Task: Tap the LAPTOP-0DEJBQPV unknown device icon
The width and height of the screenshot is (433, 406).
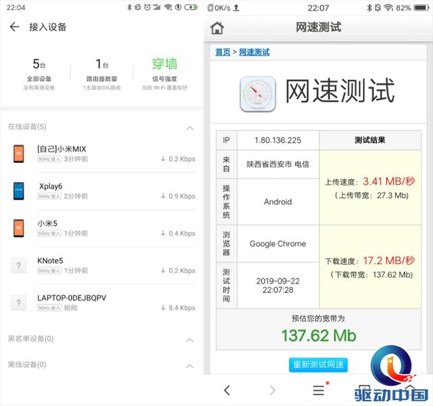Action: (x=19, y=302)
